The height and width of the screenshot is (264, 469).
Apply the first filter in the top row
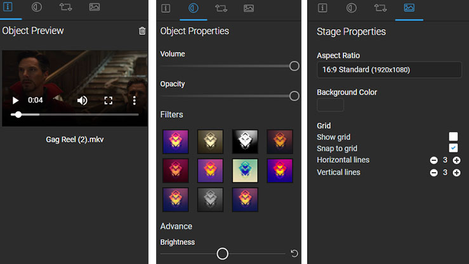tap(176, 141)
